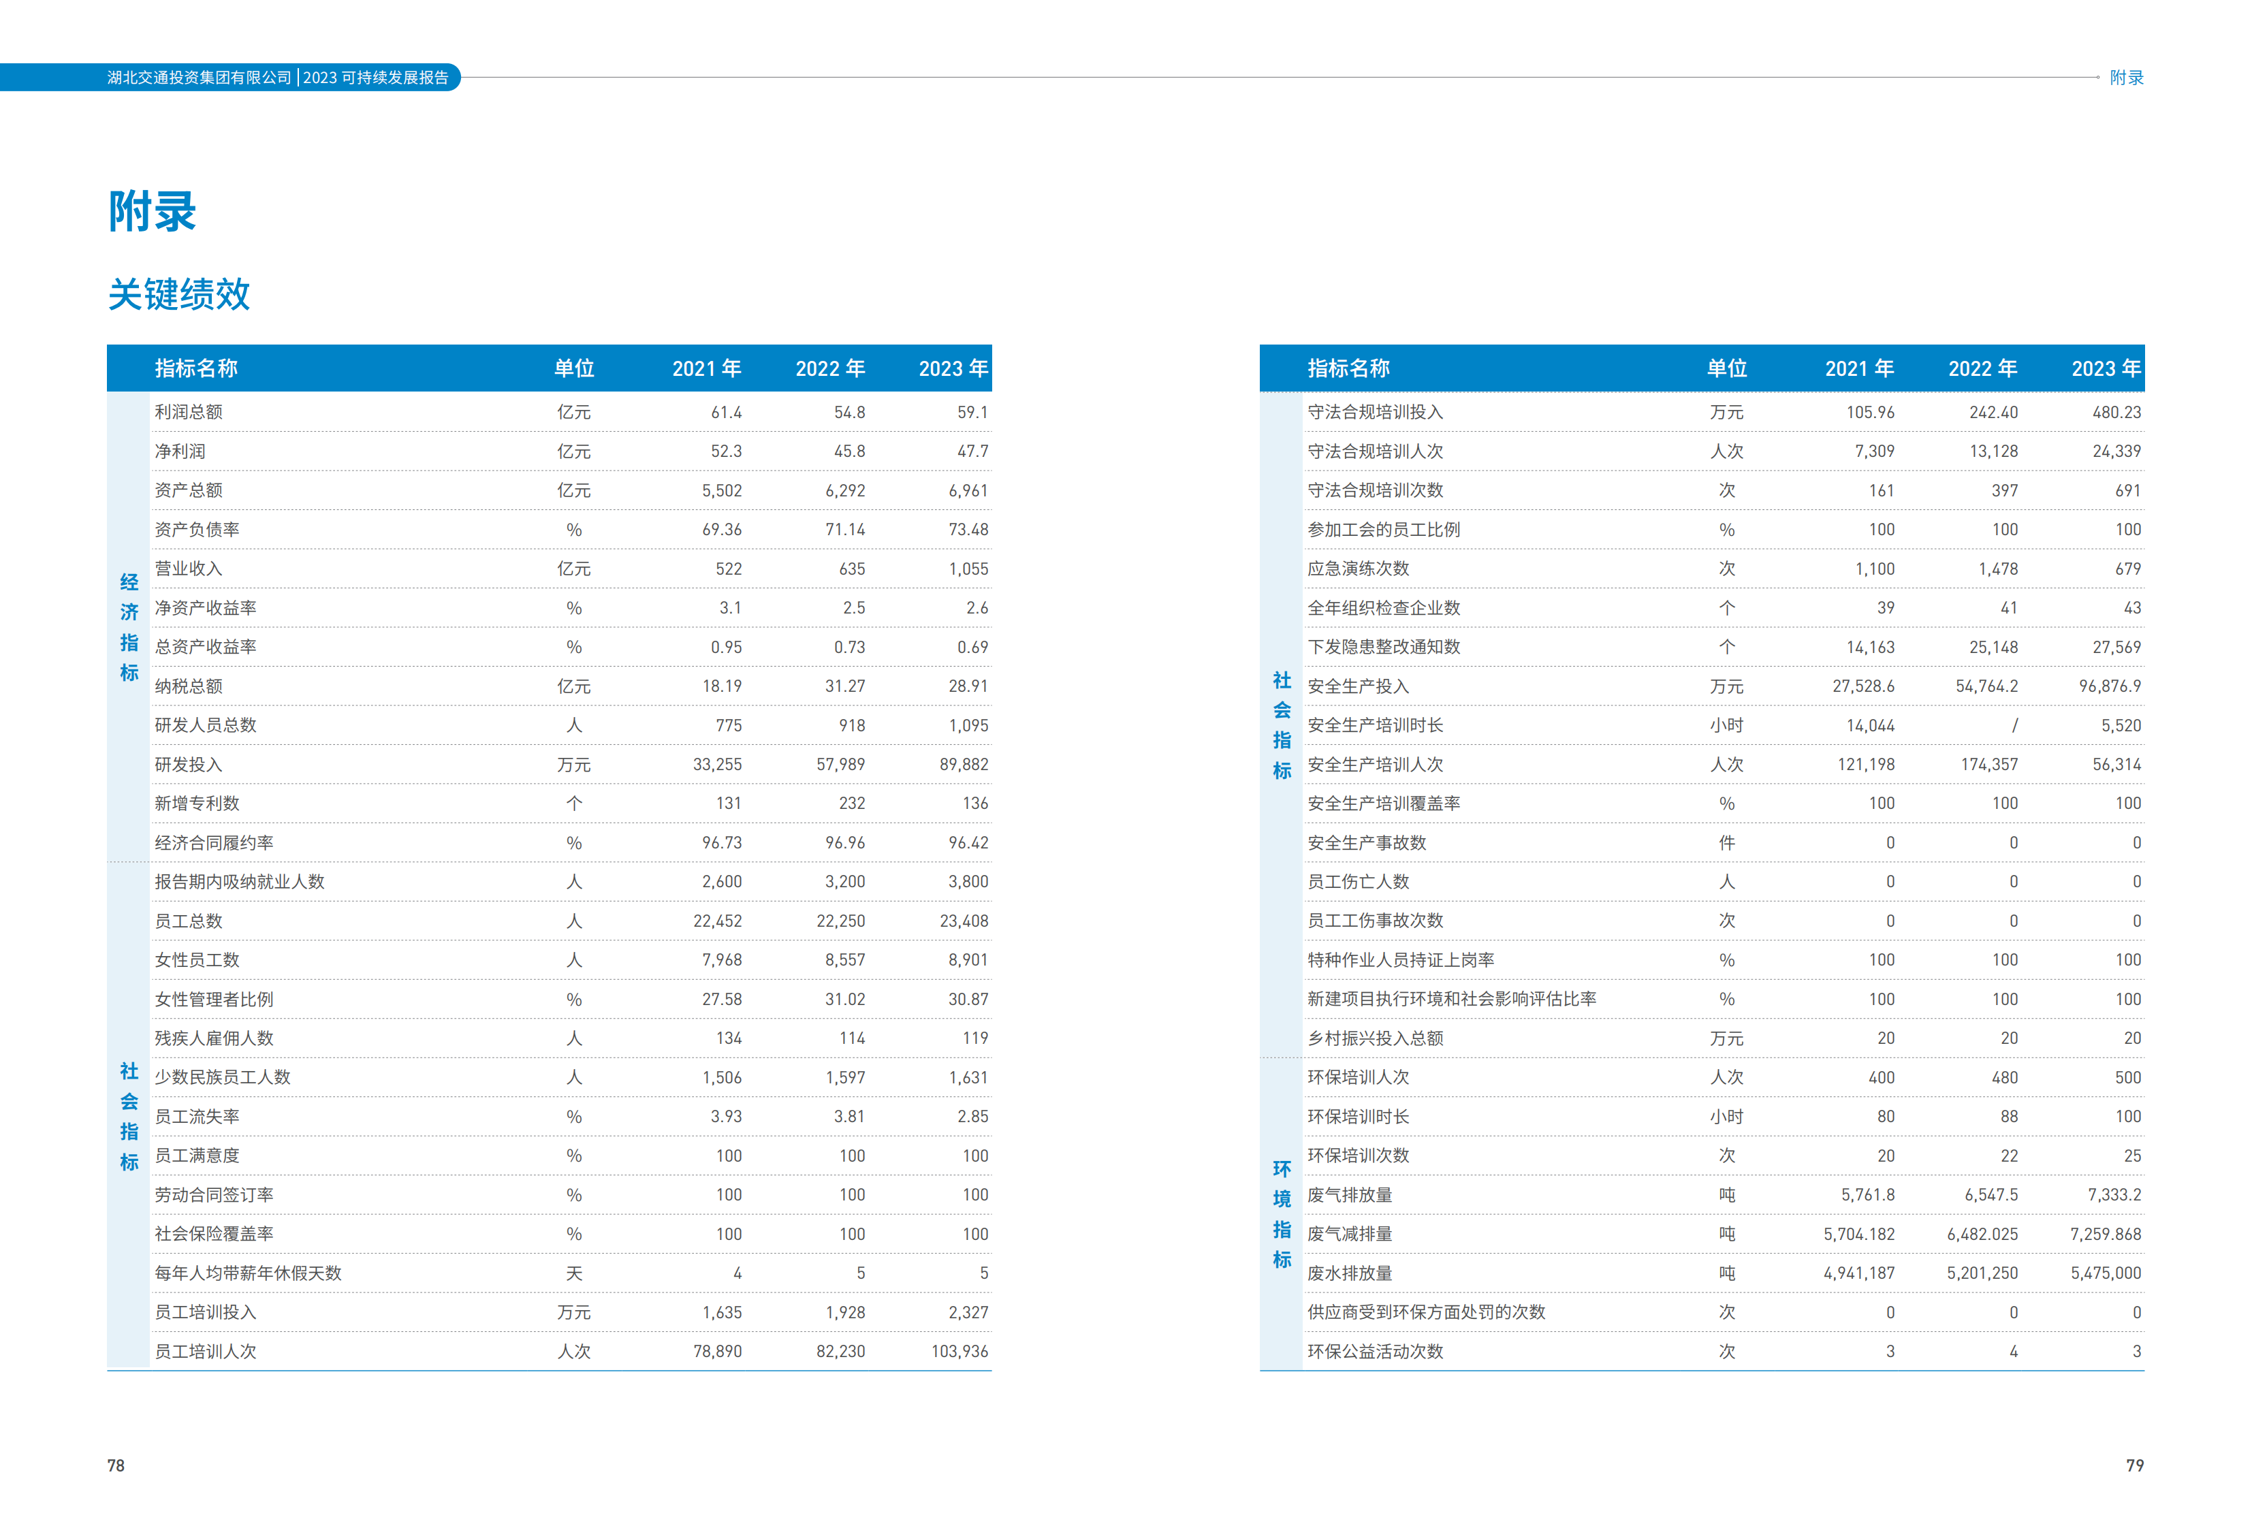Click the 净利润 row label
The width and height of the screenshot is (2252, 1528).
point(180,451)
